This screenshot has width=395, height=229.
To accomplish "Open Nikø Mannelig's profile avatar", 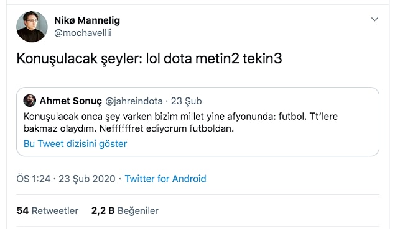I will coord(32,27).
